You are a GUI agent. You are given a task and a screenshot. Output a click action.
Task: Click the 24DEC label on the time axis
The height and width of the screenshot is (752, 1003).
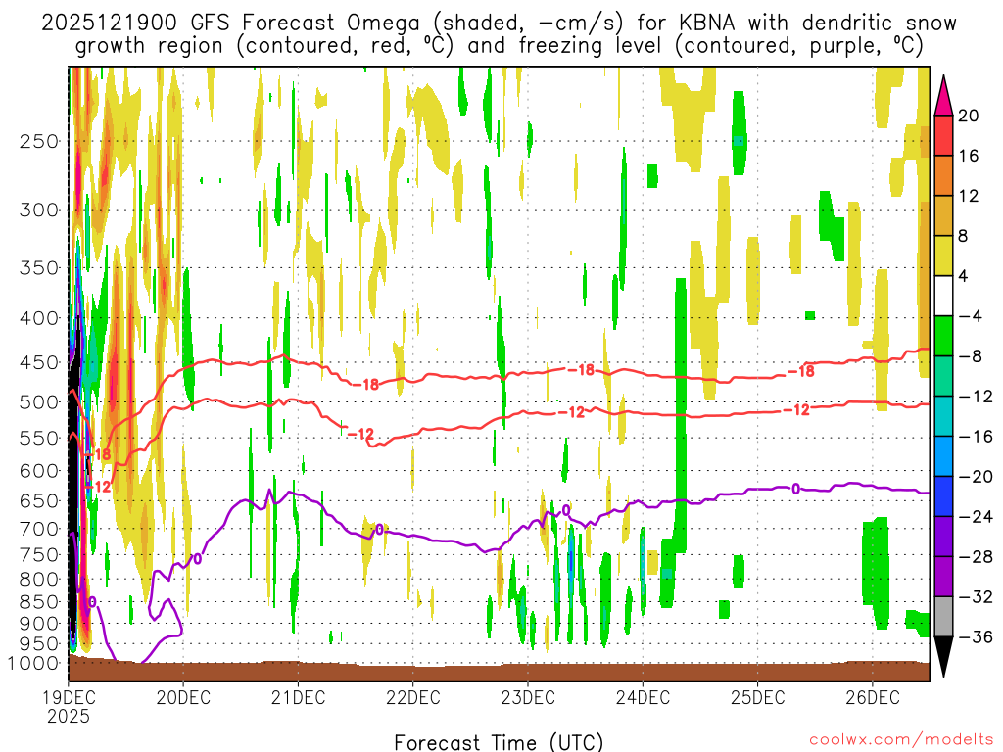(x=643, y=697)
